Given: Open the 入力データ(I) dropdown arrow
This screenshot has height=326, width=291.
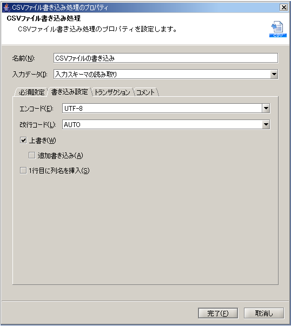Looking at the screenshot, I should point(274,74).
